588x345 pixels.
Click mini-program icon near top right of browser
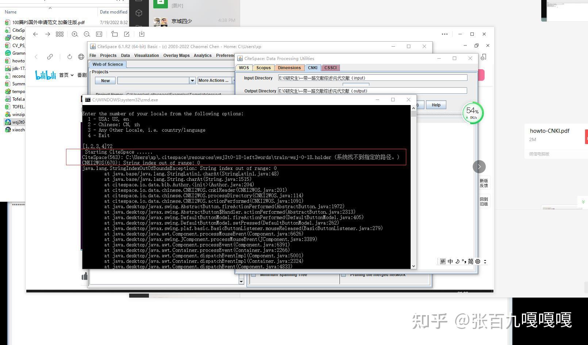[483, 57]
